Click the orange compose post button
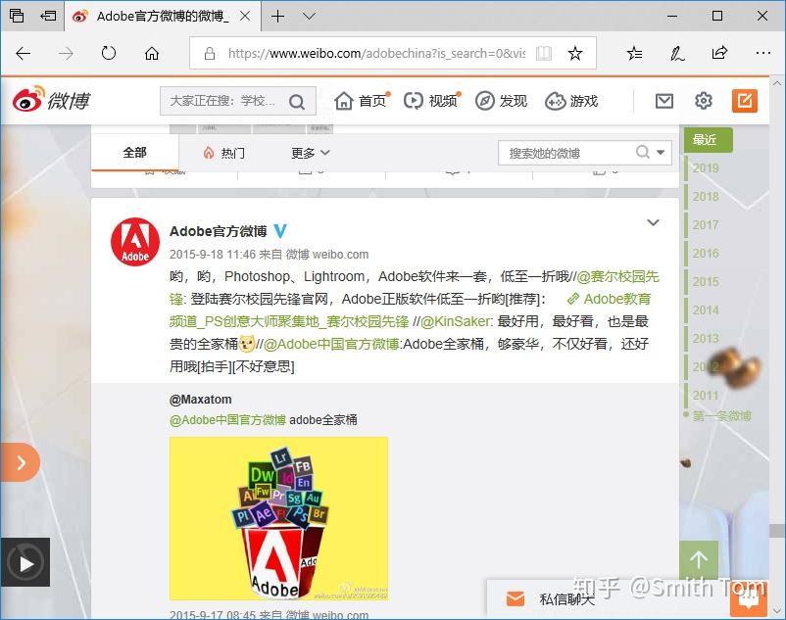786x620 pixels. (745, 101)
